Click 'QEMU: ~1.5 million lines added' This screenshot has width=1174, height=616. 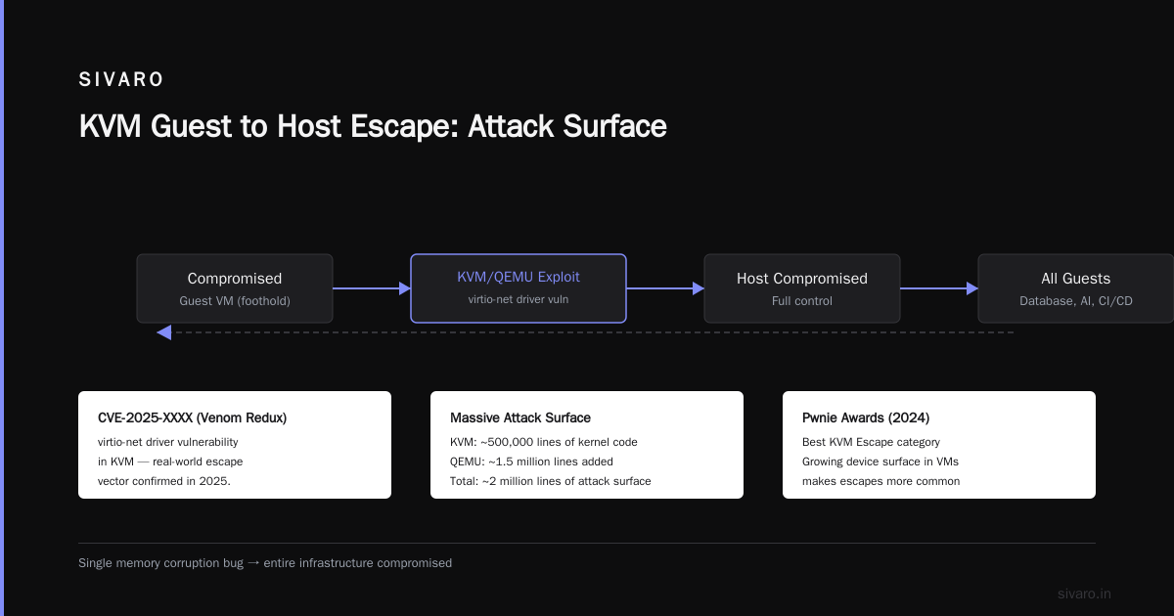(531, 462)
